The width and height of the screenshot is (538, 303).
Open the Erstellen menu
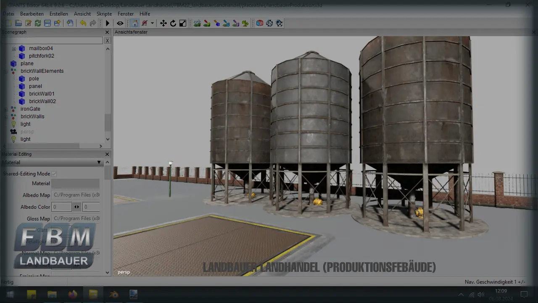(59, 14)
